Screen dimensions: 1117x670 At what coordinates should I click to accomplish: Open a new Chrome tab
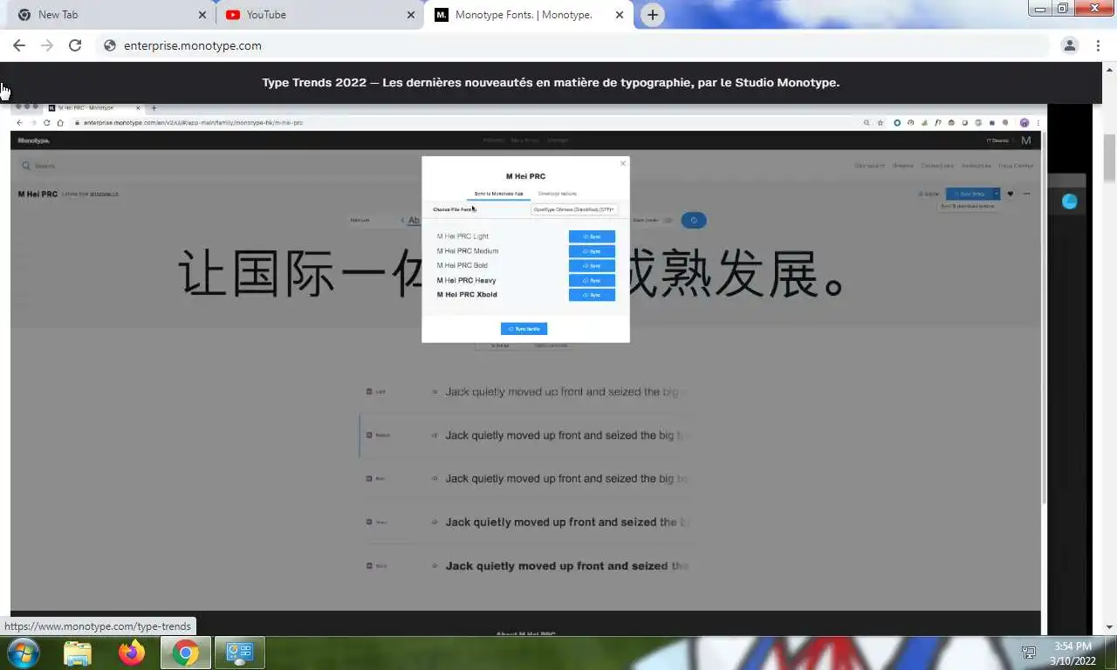[x=652, y=15]
